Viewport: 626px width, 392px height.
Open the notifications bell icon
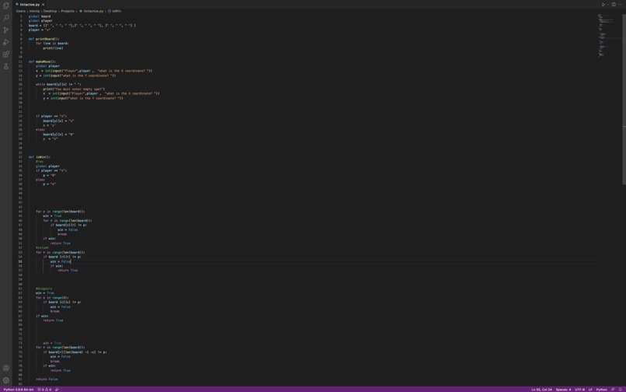[x=620, y=389]
